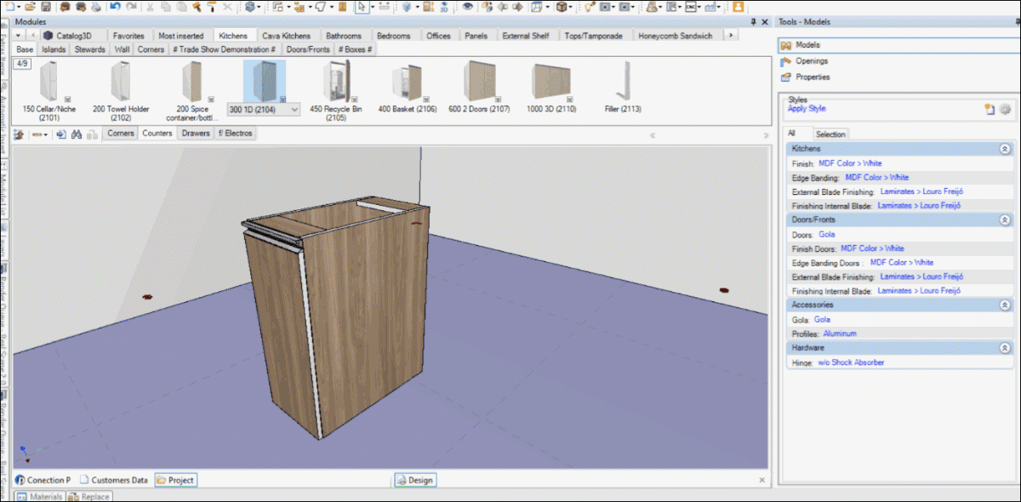Pin the Modules panel
Image resolution: width=1021 pixels, height=502 pixels.
pos(753,21)
